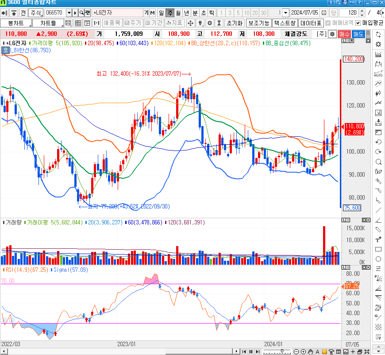Screen dimensions: 385x355
Task: Select the diagonal trend line tool
Action: point(378,210)
